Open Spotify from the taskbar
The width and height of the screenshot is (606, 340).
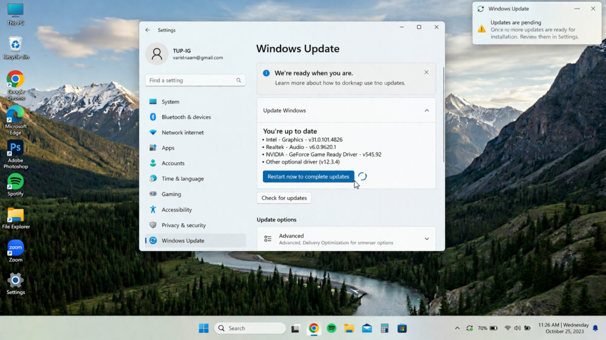331,328
